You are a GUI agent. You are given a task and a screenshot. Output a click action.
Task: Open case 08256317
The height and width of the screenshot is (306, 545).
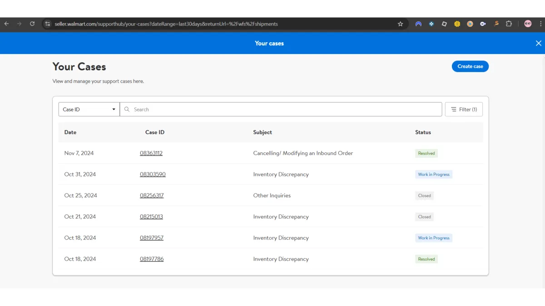[x=152, y=196]
